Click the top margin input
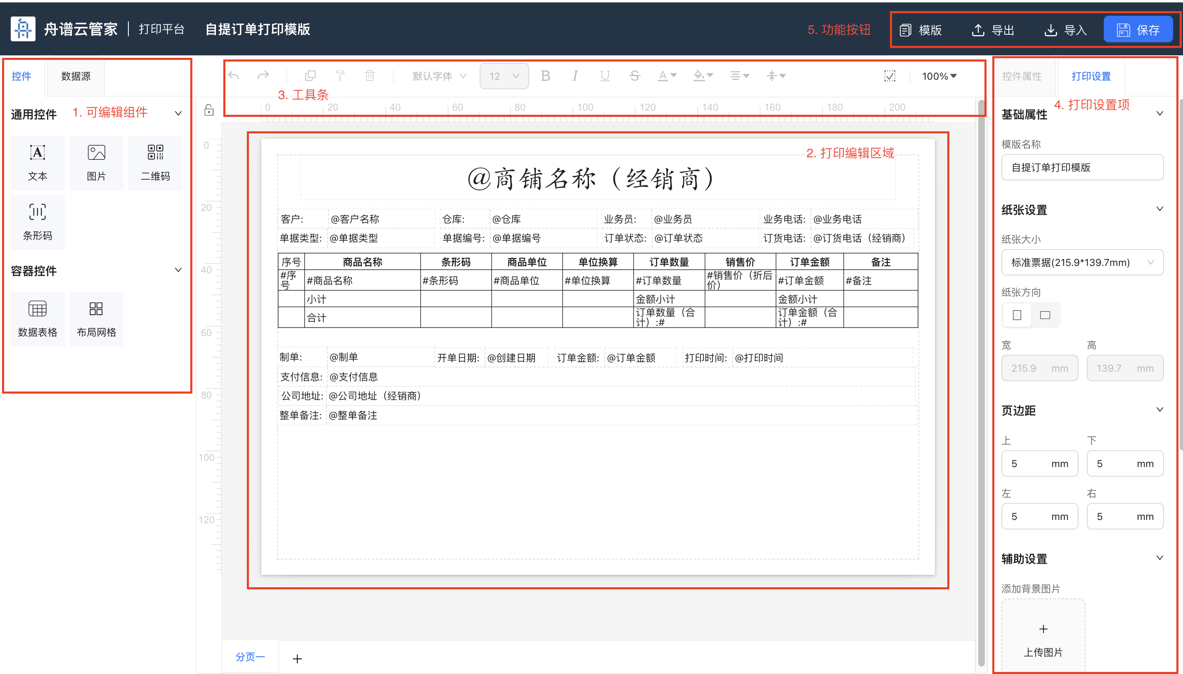Screen dimensions: 1183x674 1040,463
